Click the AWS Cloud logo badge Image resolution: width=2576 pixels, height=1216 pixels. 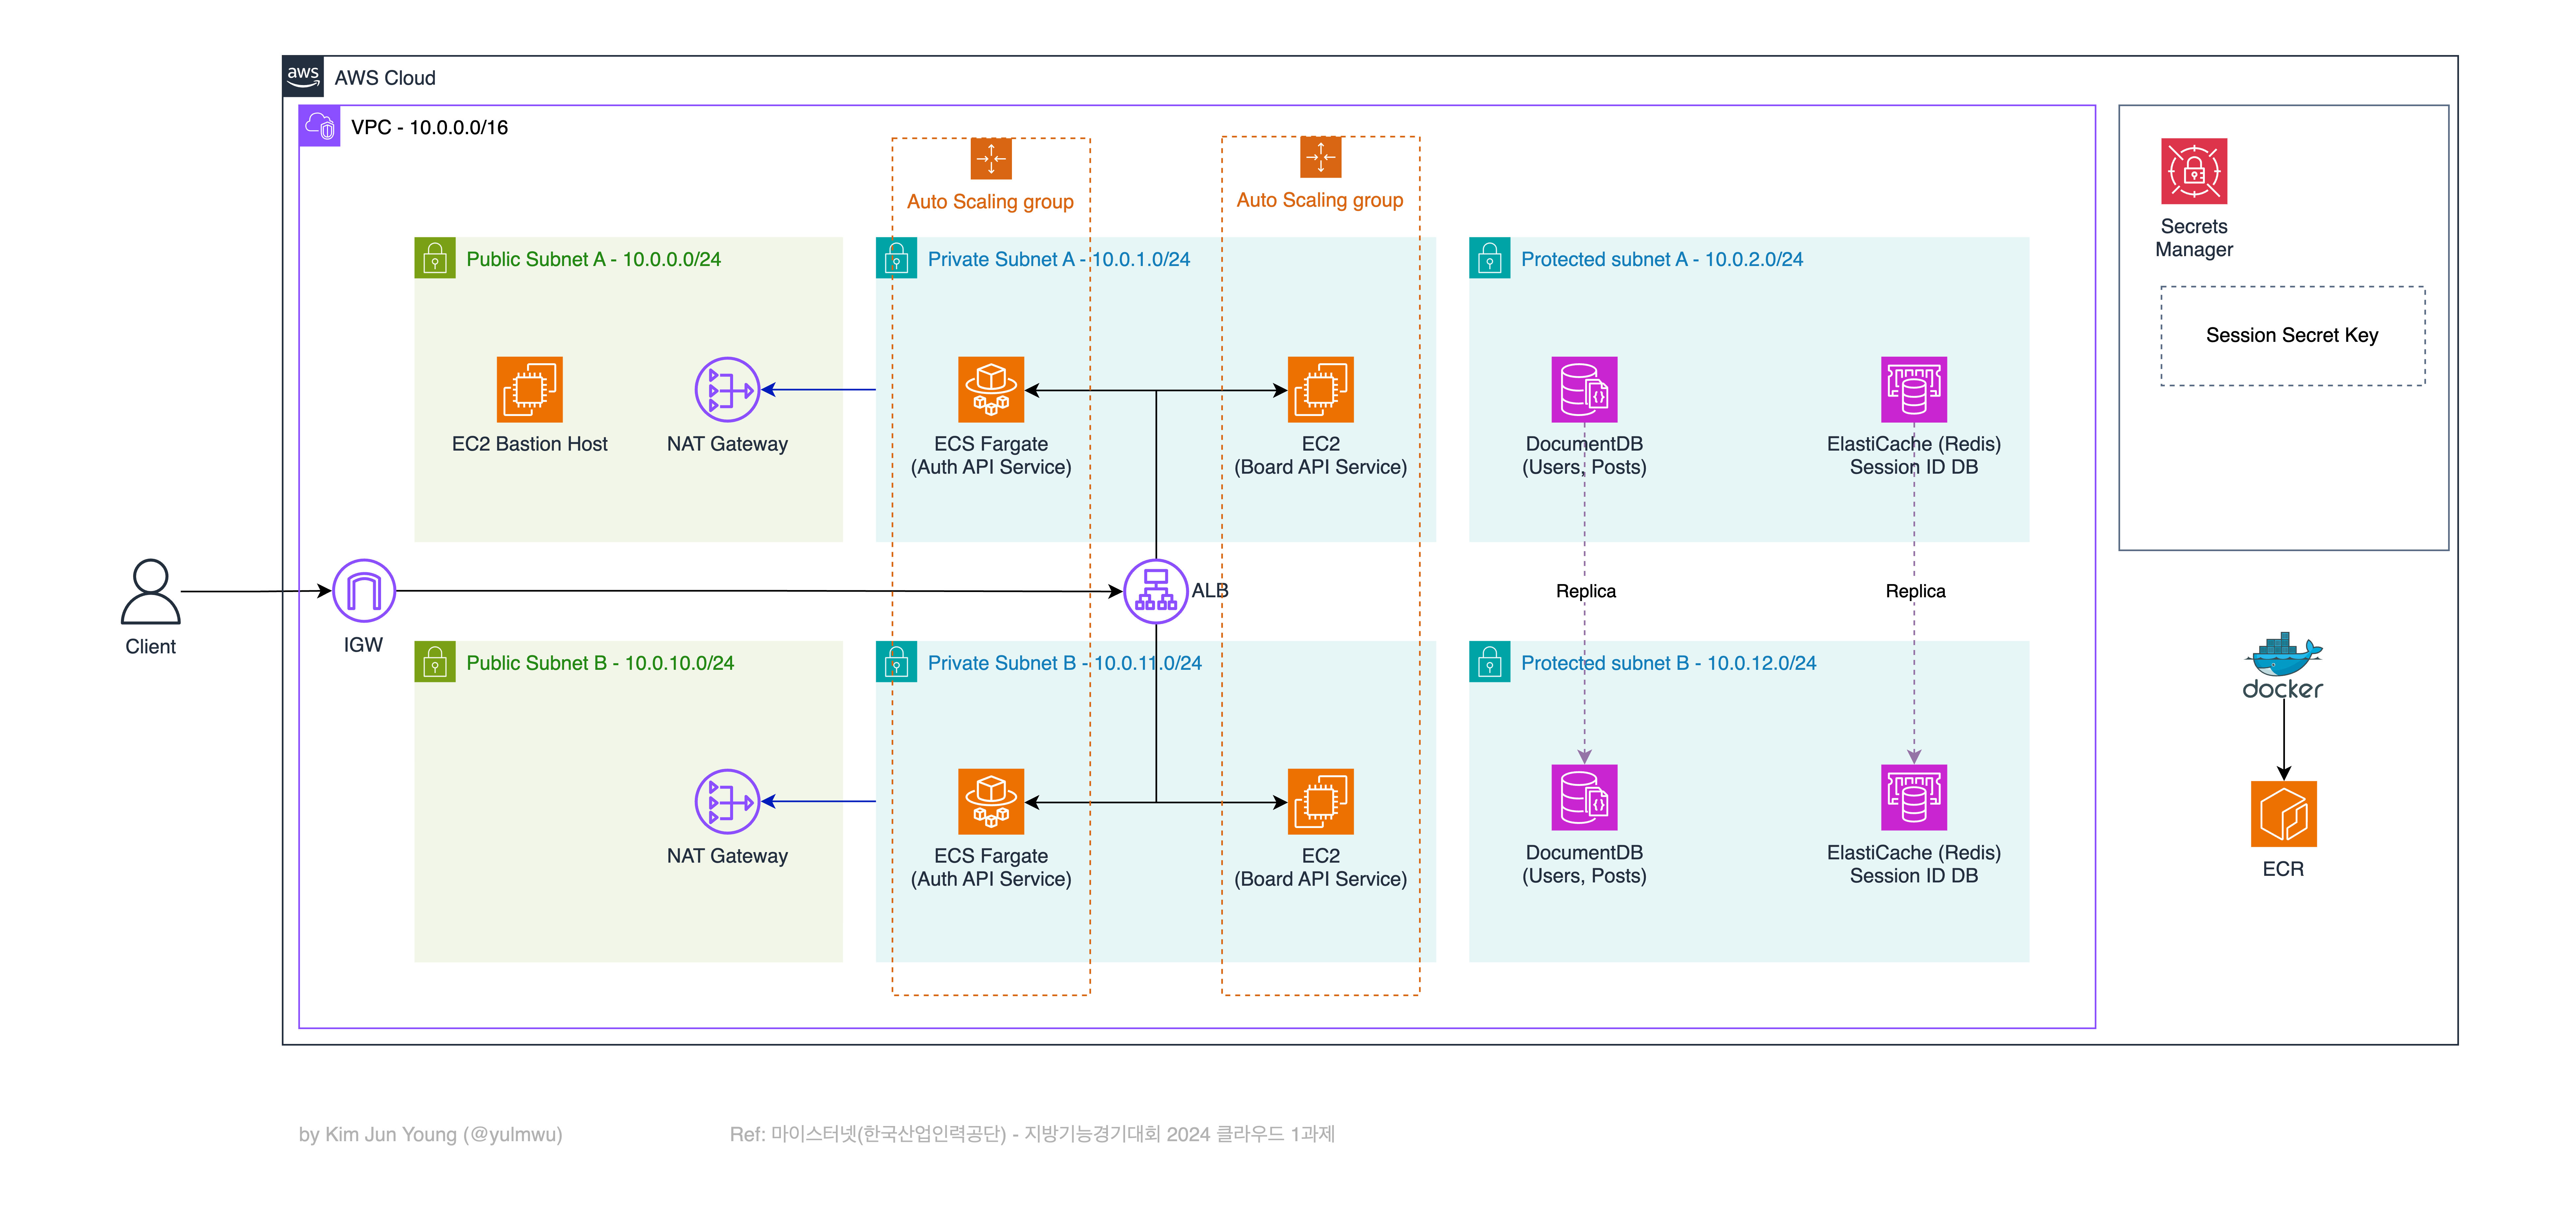(x=303, y=76)
